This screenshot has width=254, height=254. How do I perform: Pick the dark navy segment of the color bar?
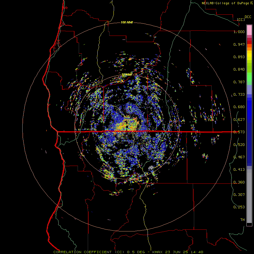tap(249, 144)
